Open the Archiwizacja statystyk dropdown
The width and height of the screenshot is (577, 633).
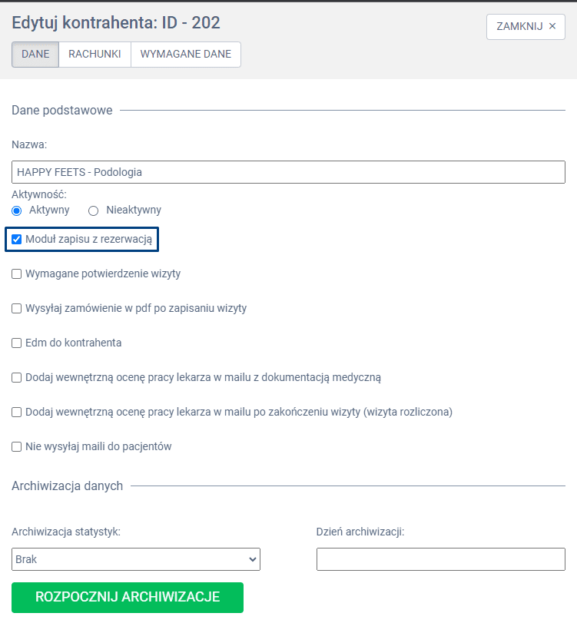(x=136, y=559)
